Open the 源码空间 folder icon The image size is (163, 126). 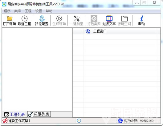click(124, 18)
